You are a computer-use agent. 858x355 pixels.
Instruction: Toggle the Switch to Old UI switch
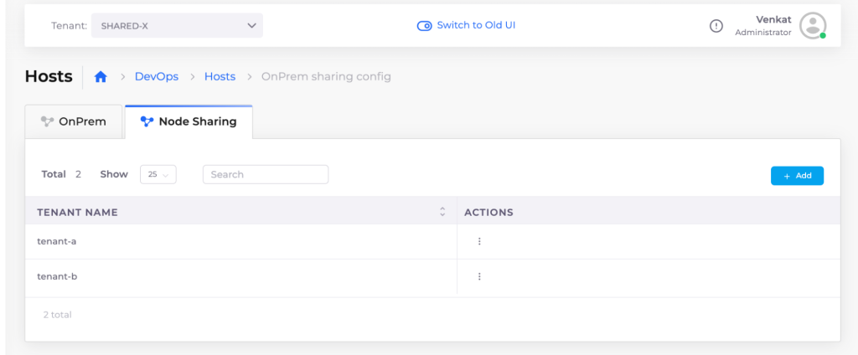[x=424, y=25]
